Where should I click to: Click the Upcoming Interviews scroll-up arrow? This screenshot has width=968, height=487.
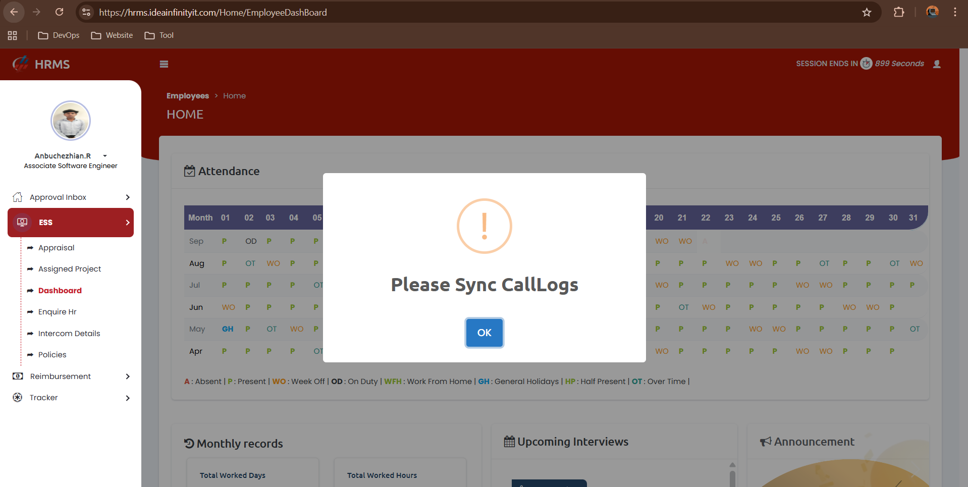pyautogui.click(x=732, y=465)
